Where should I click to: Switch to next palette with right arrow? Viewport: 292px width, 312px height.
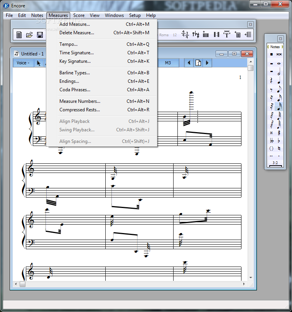click(282, 47)
